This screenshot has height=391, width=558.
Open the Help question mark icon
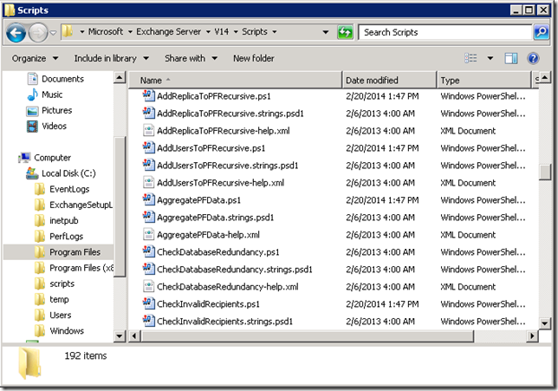click(533, 58)
